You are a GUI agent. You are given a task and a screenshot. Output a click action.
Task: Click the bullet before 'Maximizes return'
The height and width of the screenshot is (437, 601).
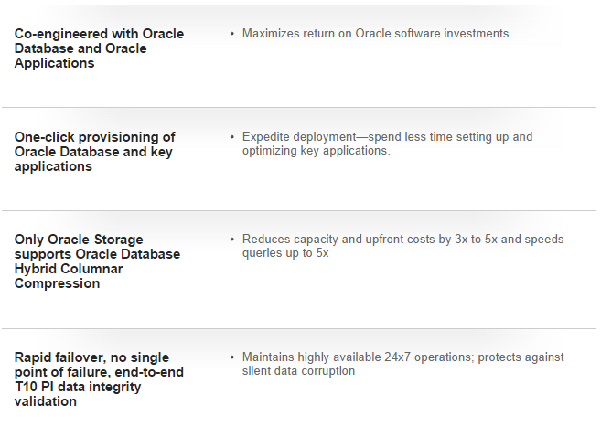coord(231,34)
